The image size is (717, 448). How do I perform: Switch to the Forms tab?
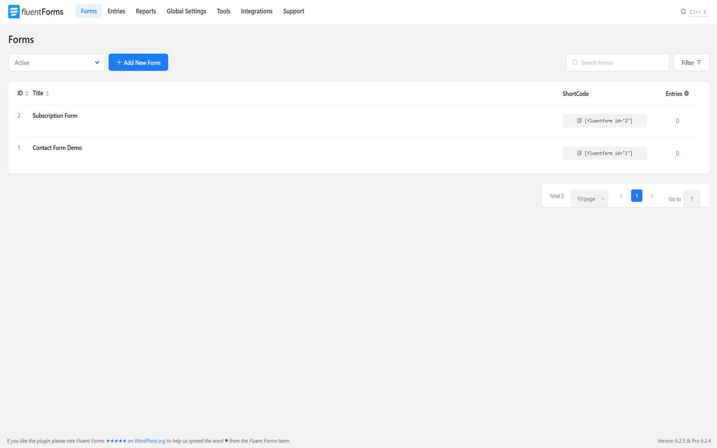tap(89, 11)
